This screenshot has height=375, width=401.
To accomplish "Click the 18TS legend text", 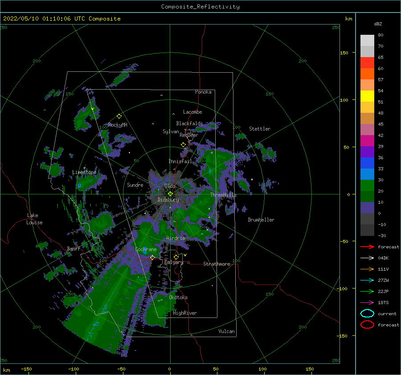I will click(x=383, y=303).
